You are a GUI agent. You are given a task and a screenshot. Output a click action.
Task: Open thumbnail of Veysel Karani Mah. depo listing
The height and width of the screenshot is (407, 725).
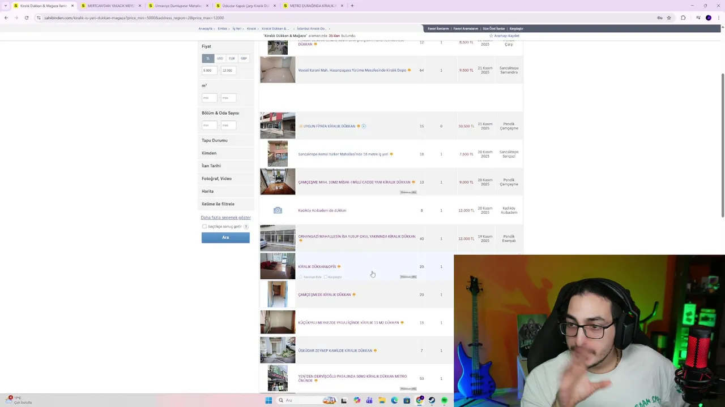tap(278, 70)
